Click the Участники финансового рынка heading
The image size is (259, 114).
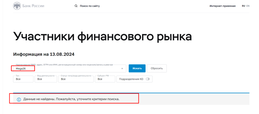[x=102, y=36]
